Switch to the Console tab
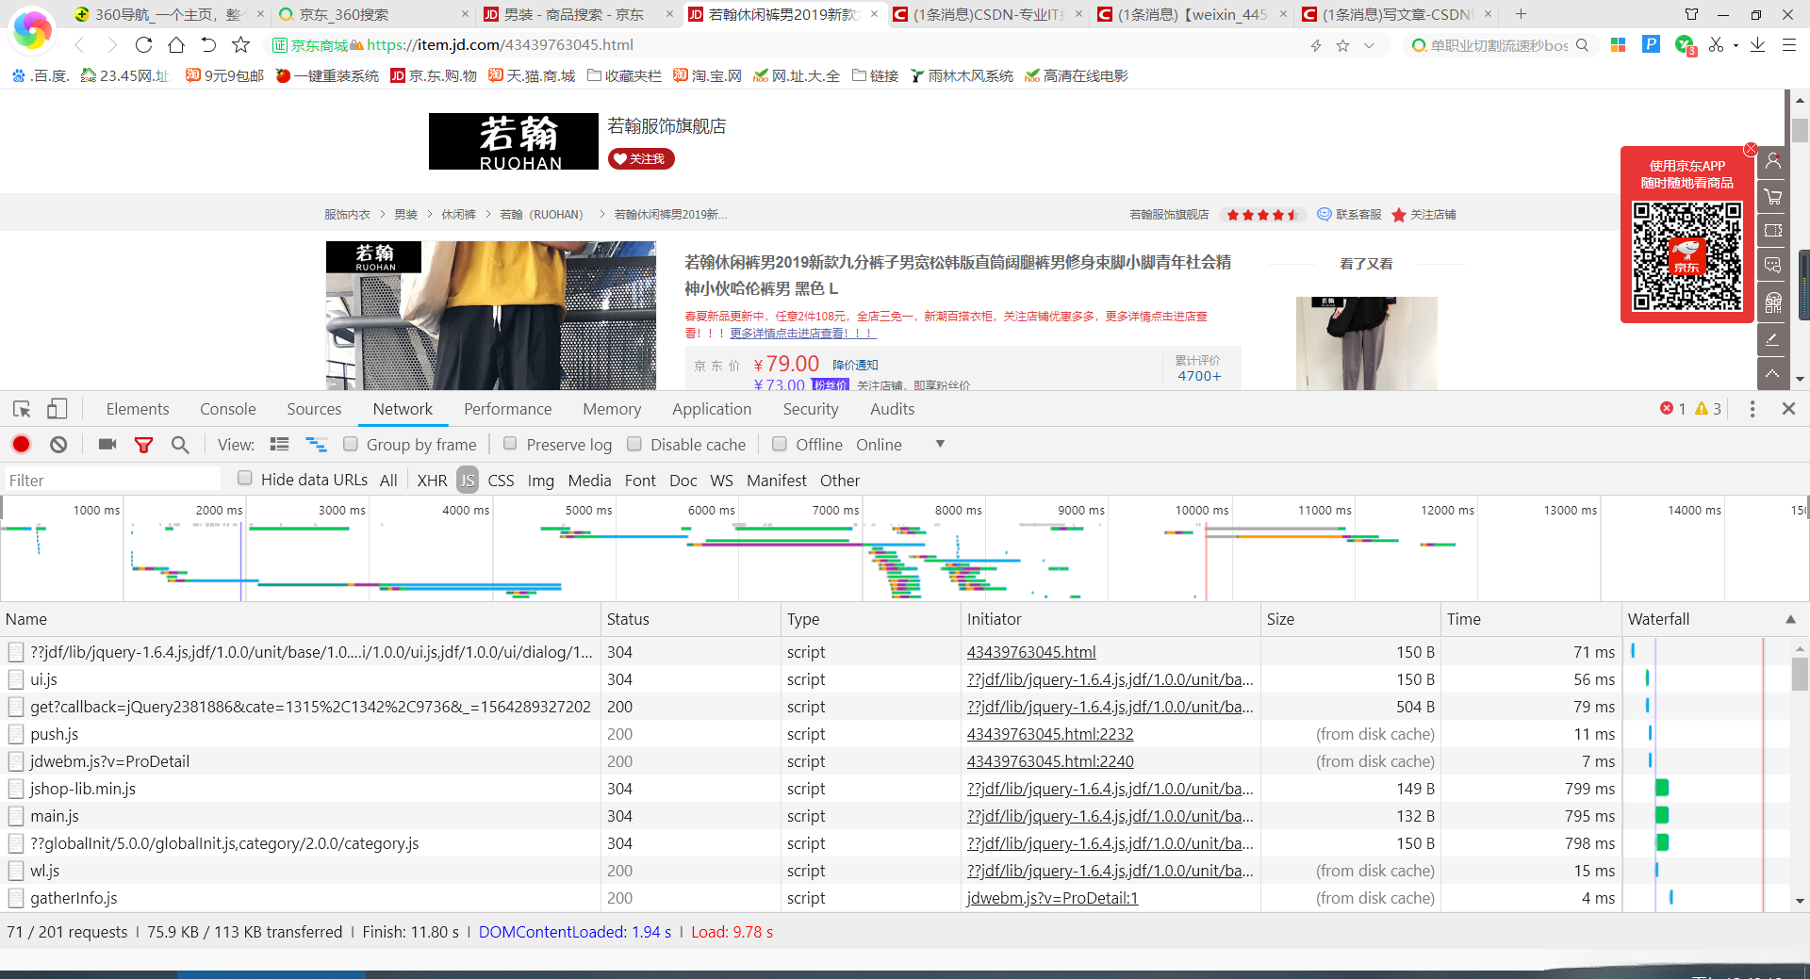The height and width of the screenshot is (979, 1810). point(227,409)
